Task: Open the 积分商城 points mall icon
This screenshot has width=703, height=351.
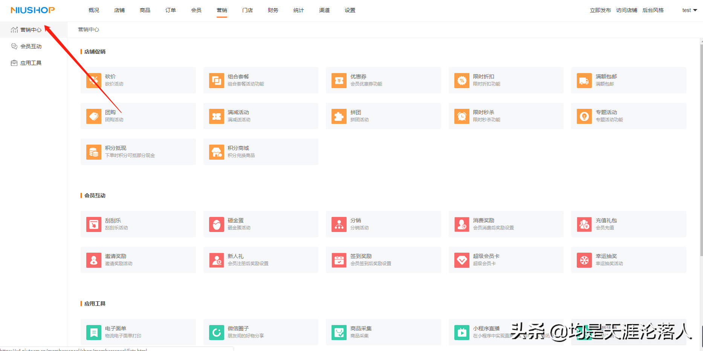Action: 216,152
